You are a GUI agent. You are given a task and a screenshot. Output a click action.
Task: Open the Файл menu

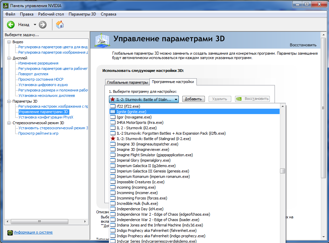coord(10,14)
